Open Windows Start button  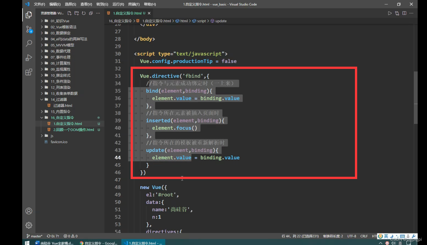coord(27,243)
